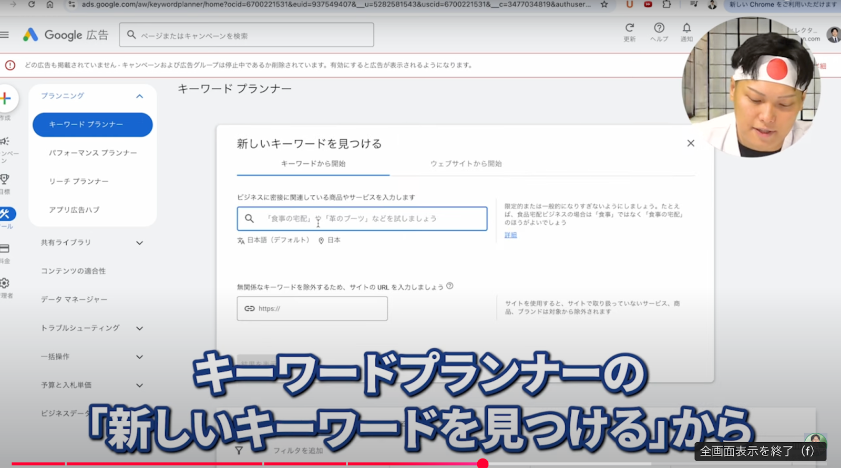Bookmark page with star icon
This screenshot has width=841, height=468.
point(604,4)
